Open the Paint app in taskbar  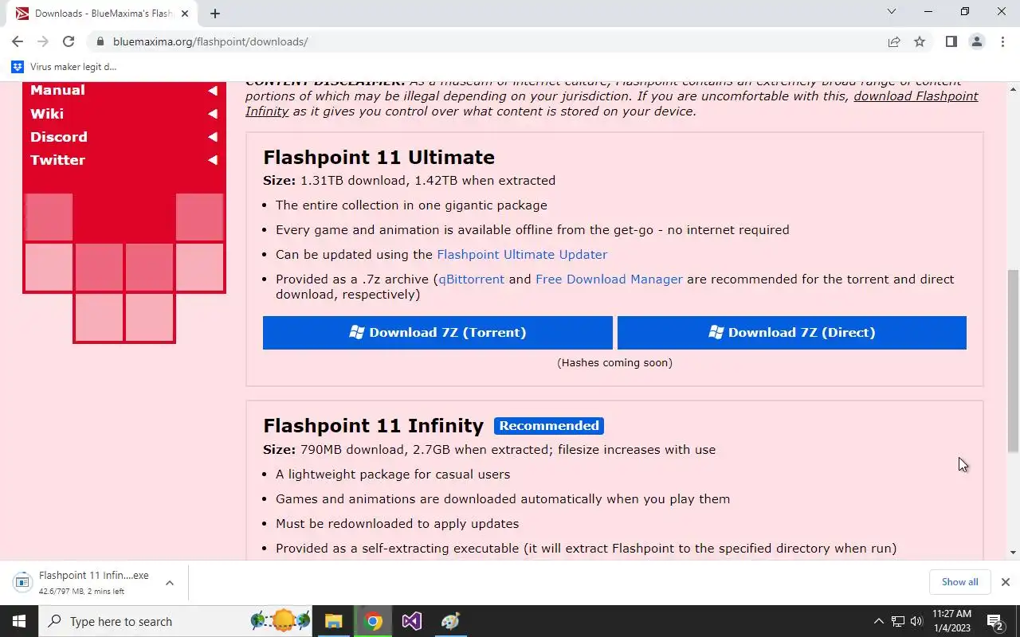[x=451, y=621]
